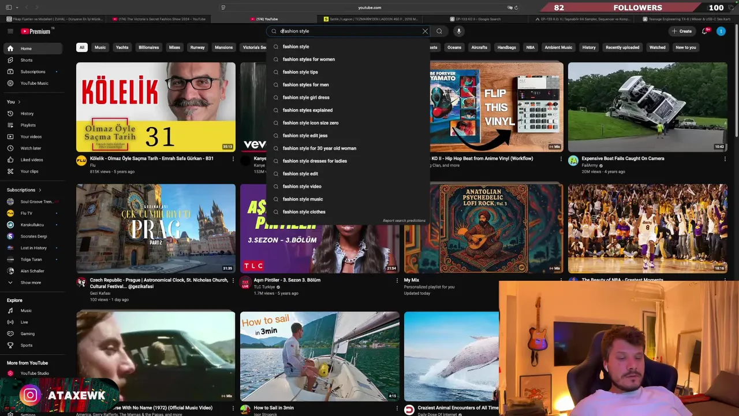Choose suggestion 'fashion style clothes'
The image size is (739, 416).
coord(348,212)
